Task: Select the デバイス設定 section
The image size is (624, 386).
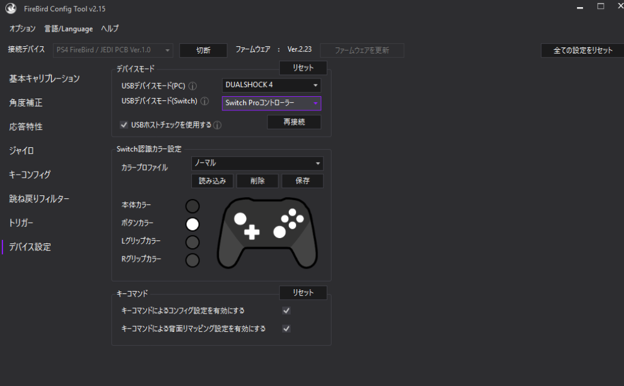Action: coord(30,247)
